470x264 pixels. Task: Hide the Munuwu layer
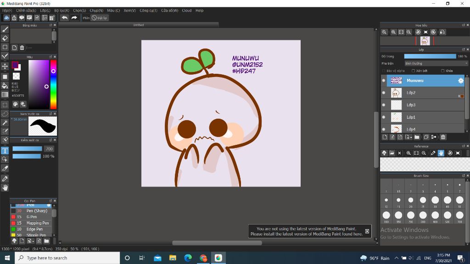pos(384,81)
